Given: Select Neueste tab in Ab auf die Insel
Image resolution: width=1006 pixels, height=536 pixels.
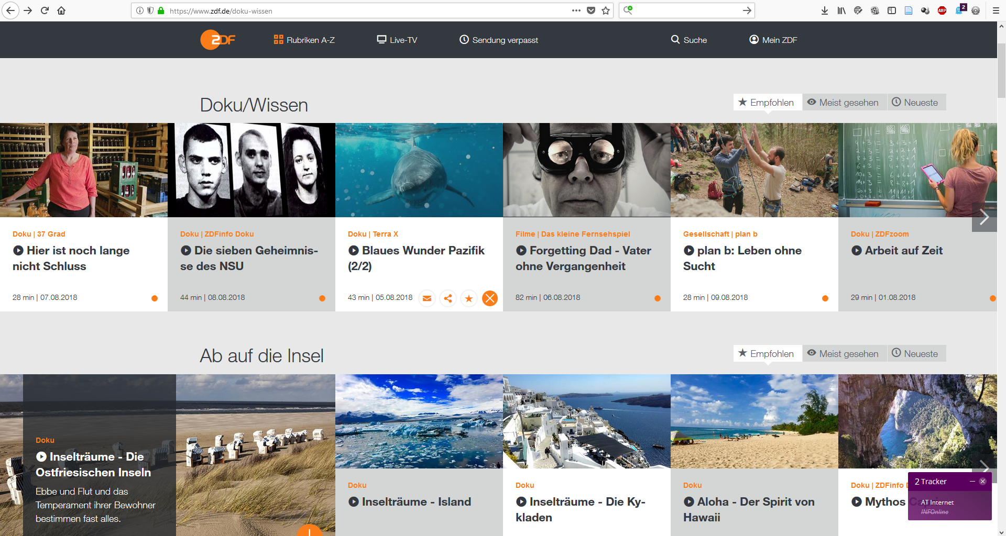Looking at the screenshot, I should tap(916, 354).
